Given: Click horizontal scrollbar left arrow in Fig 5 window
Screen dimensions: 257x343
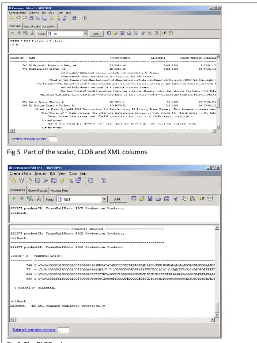Looking at the screenshot, I should point(11,131).
